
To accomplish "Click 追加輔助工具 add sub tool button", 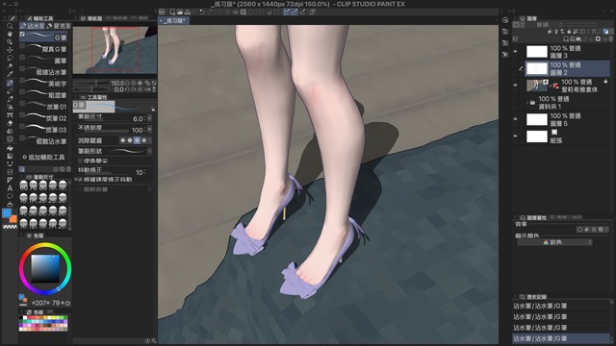I will pos(43,158).
